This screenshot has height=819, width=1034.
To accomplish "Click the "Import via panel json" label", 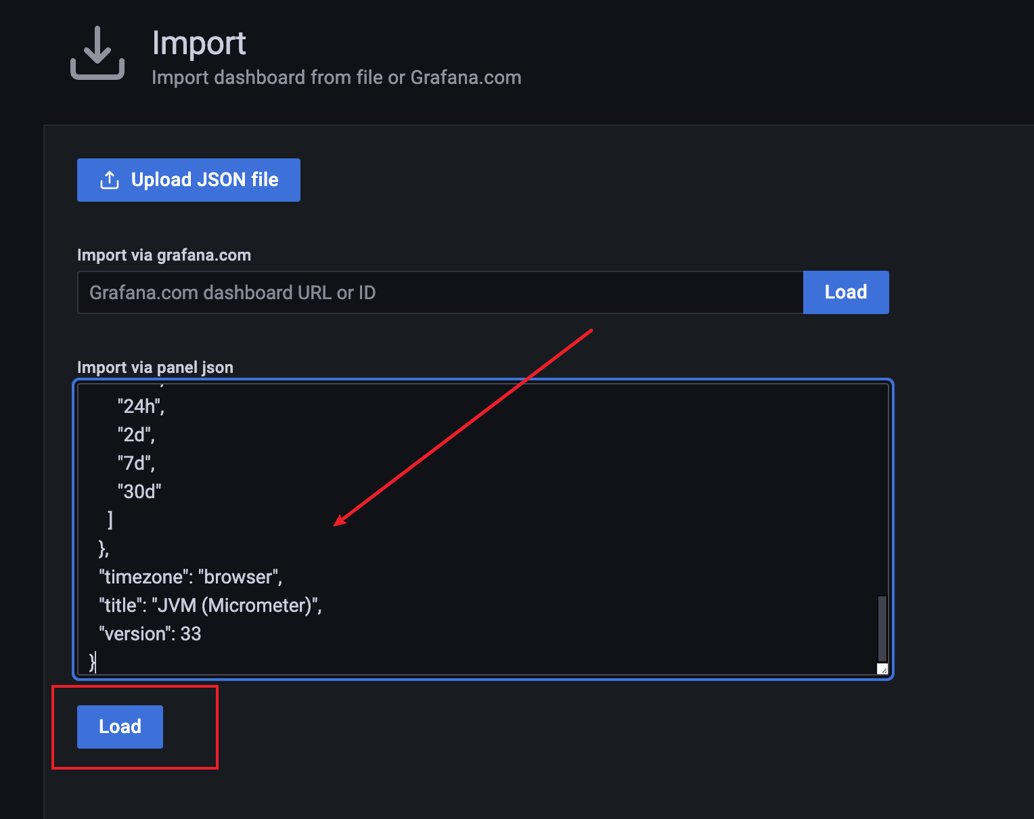I will 155,368.
